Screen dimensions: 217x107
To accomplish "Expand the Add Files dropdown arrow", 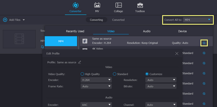I will [24, 20].
